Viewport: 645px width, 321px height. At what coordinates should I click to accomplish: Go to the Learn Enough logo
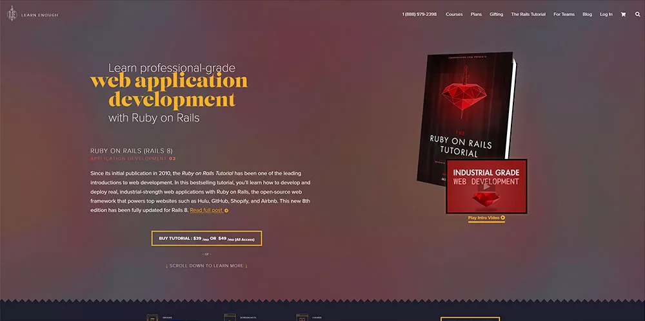32,14
